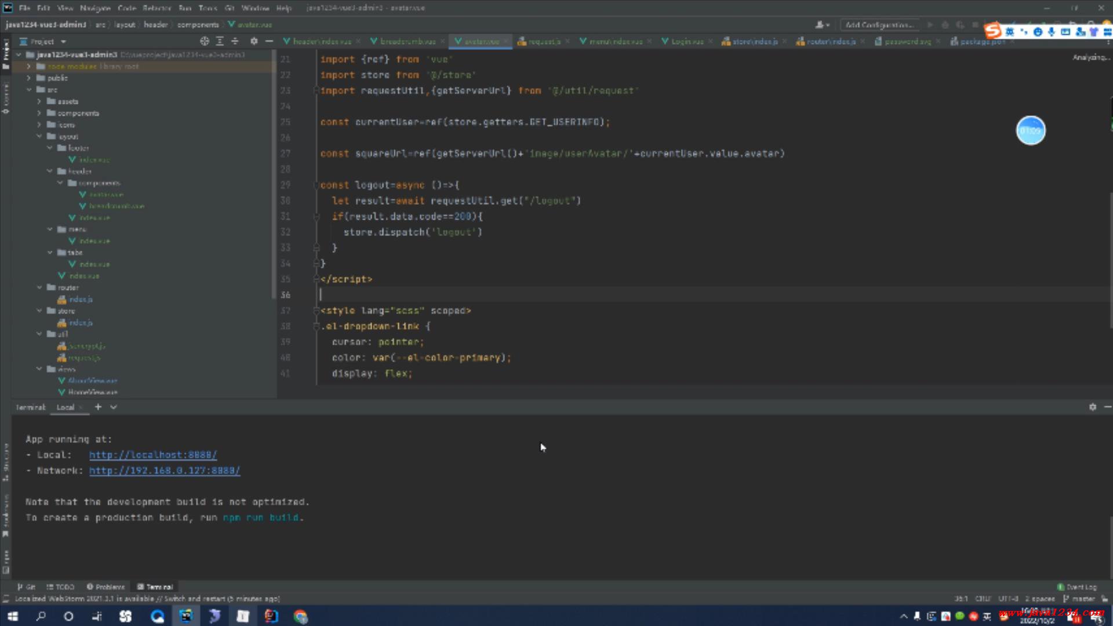This screenshot has height=626, width=1113.
Task: Open the localhost:8888 link in terminal
Action: point(153,455)
